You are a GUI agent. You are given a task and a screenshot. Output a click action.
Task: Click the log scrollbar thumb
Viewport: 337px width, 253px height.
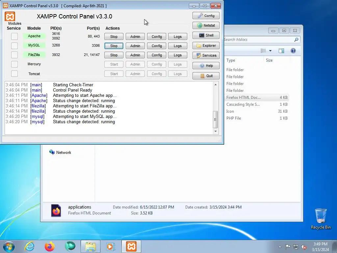(x=216, y=119)
